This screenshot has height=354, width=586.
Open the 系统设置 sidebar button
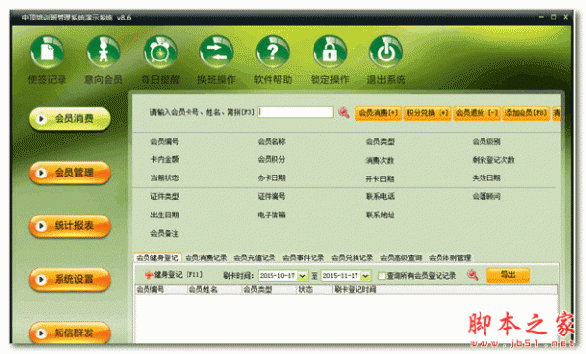point(70,279)
